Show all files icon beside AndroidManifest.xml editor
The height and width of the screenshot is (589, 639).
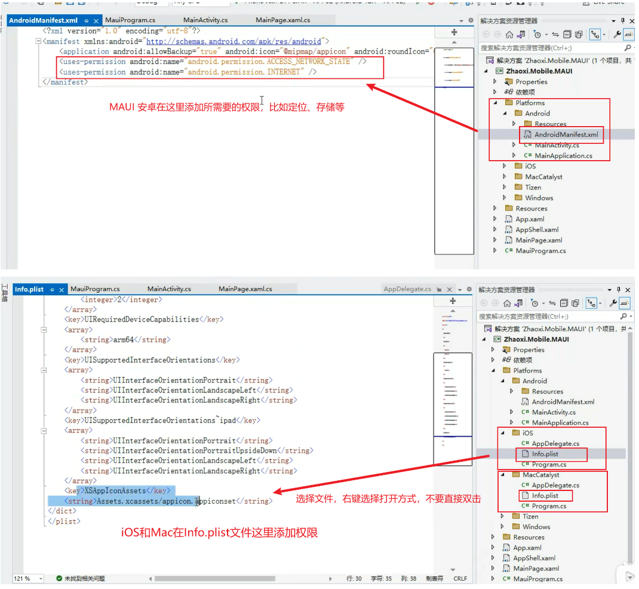(x=579, y=35)
